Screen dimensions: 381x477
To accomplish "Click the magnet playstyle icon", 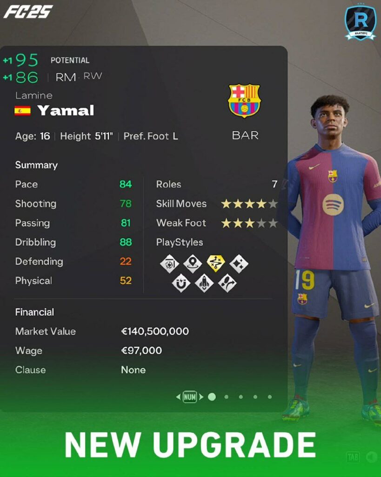I will [x=181, y=283].
